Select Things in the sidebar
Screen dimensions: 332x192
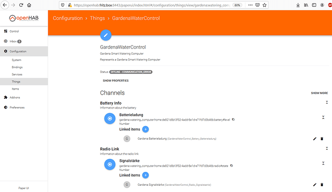pos(24,82)
